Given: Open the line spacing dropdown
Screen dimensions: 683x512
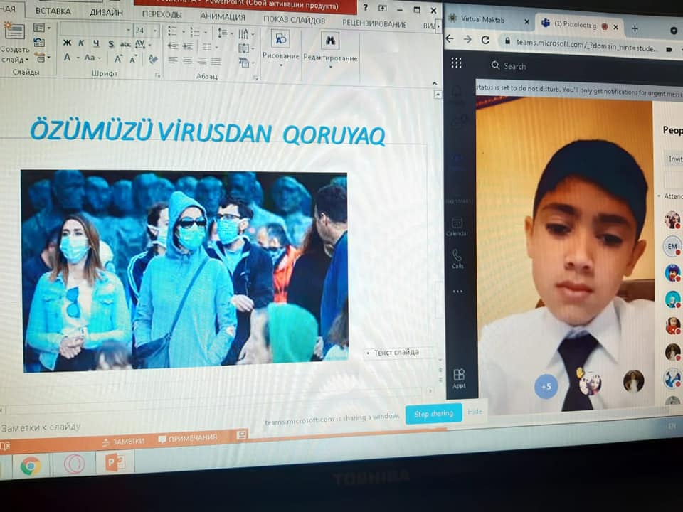Looking at the screenshot, I should pos(224,33).
